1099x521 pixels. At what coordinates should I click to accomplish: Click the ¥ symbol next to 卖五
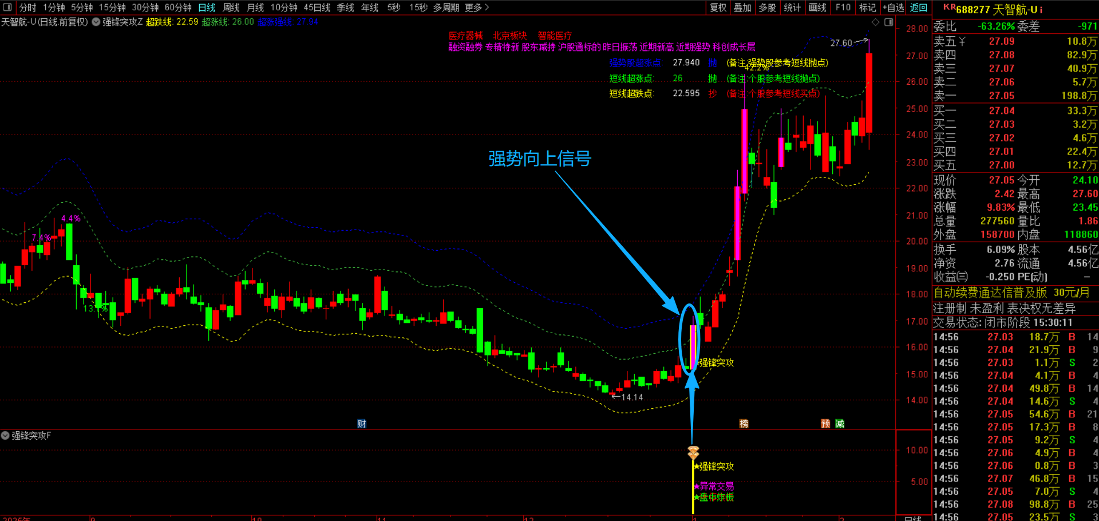[962, 41]
